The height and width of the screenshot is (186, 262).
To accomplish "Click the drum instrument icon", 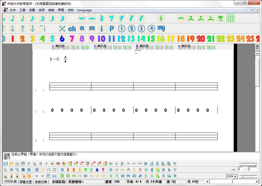I will 5,176.
